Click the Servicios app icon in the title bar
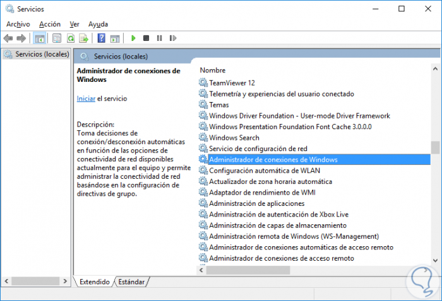This screenshot has height=301, width=442. point(10,9)
